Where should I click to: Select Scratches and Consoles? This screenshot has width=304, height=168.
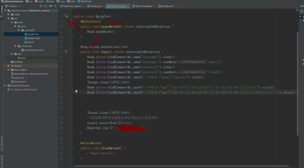tap(22, 90)
